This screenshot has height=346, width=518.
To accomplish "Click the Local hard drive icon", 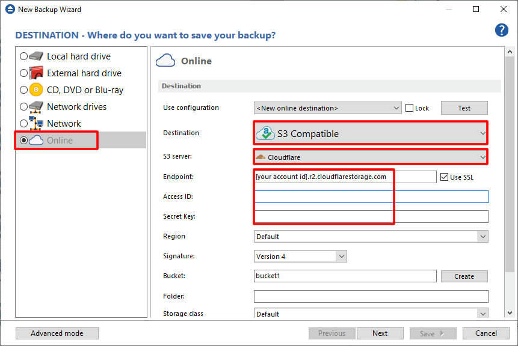I will (37, 56).
